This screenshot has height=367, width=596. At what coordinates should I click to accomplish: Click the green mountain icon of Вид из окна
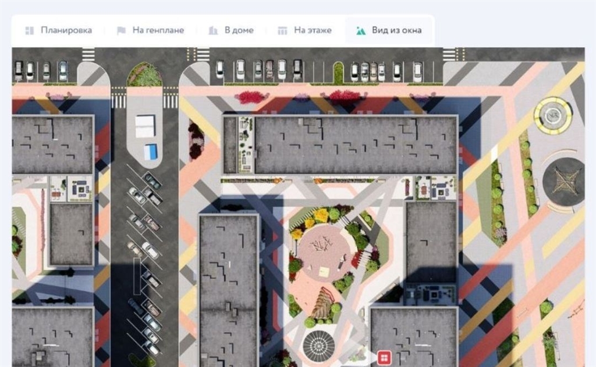coord(361,30)
